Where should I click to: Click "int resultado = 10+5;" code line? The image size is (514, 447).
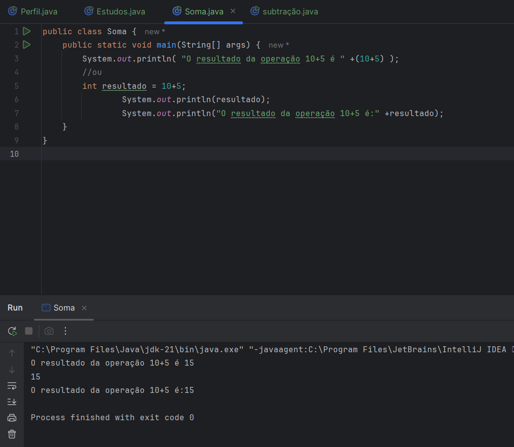(134, 86)
